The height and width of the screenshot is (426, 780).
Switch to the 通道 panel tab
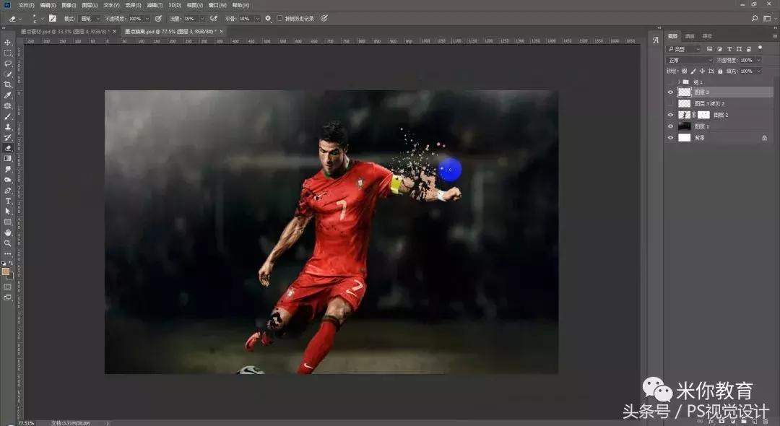tap(690, 36)
